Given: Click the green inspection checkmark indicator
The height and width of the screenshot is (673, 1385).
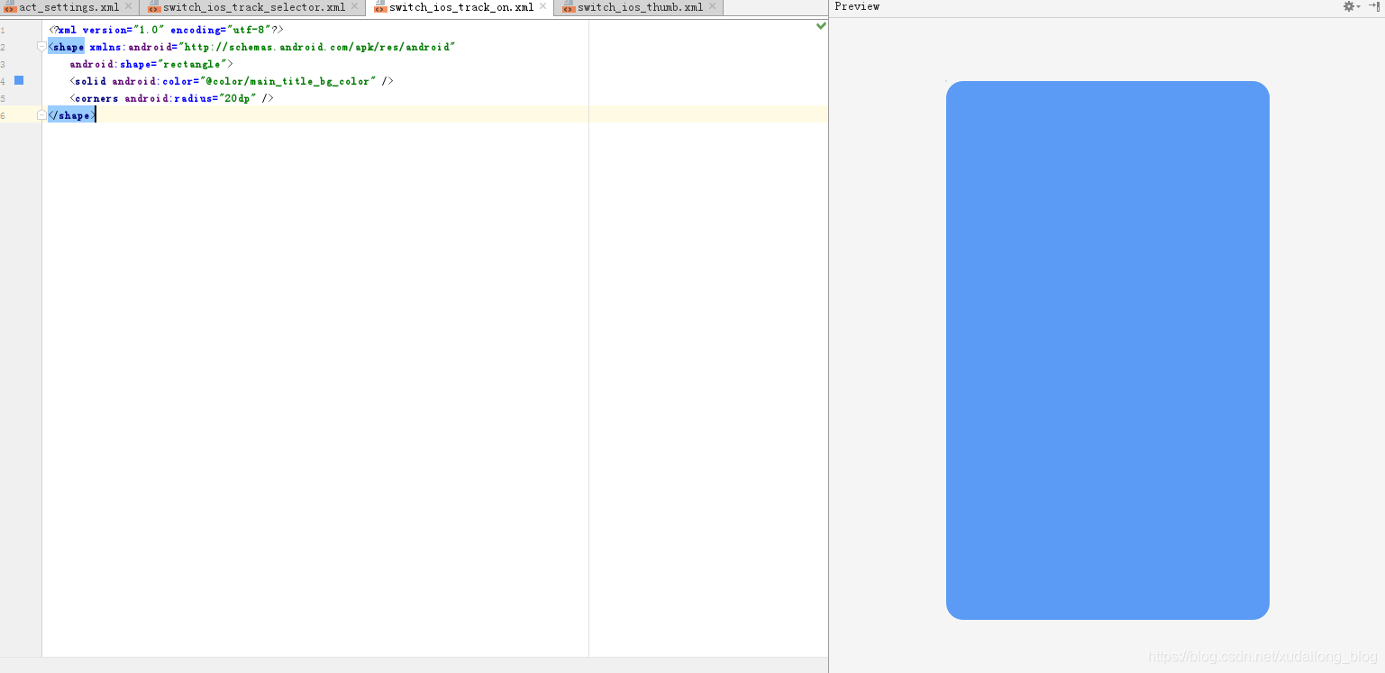Looking at the screenshot, I should (821, 25).
